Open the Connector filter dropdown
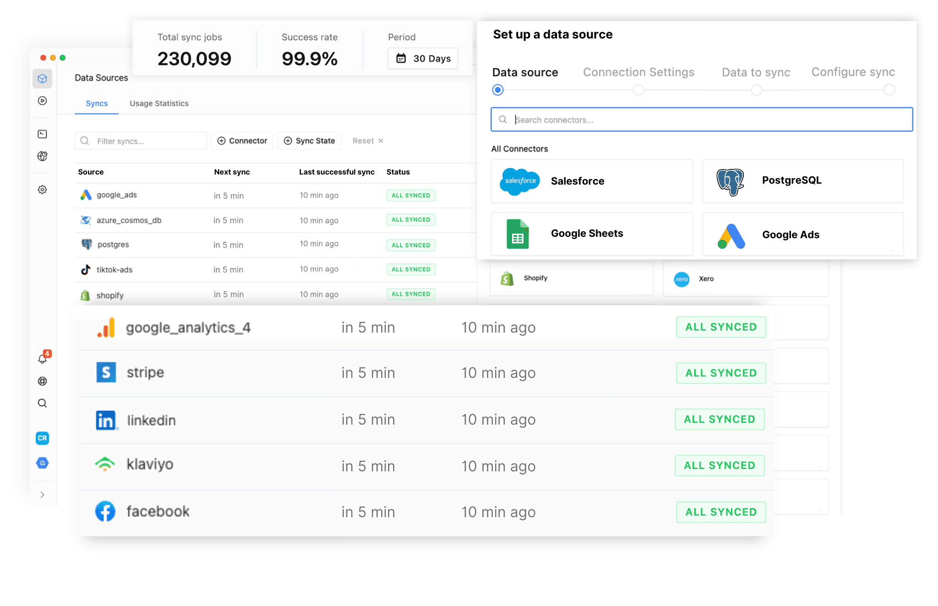Image resolution: width=938 pixels, height=606 pixels. click(242, 141)
